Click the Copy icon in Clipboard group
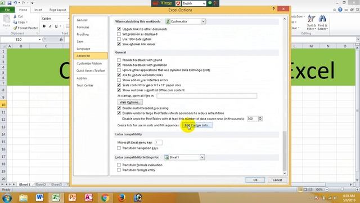The width and height of the screenshot is (360, 203). (15, 22)
